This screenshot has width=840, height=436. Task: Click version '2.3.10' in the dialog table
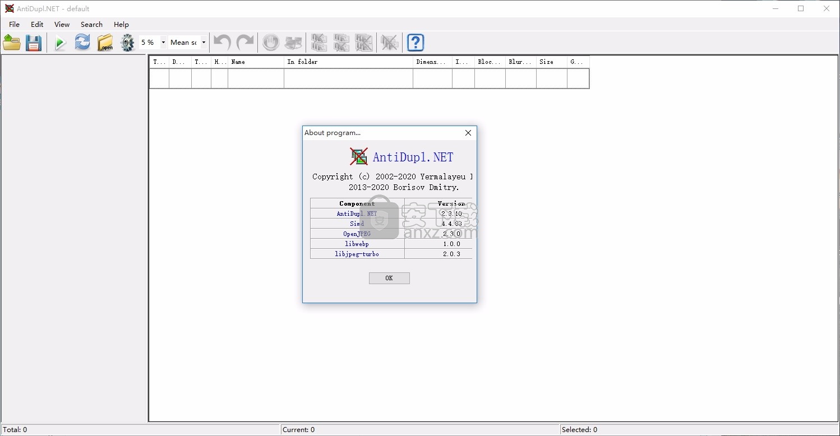451,214
